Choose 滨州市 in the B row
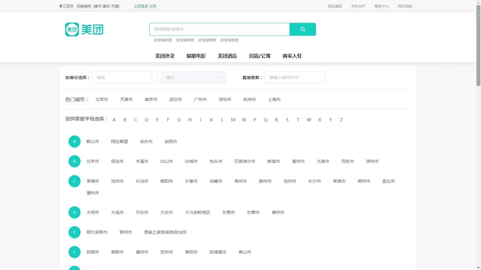The height and width of the screenshot is (270, 481). pyautogui.click(x=372, y=161)
